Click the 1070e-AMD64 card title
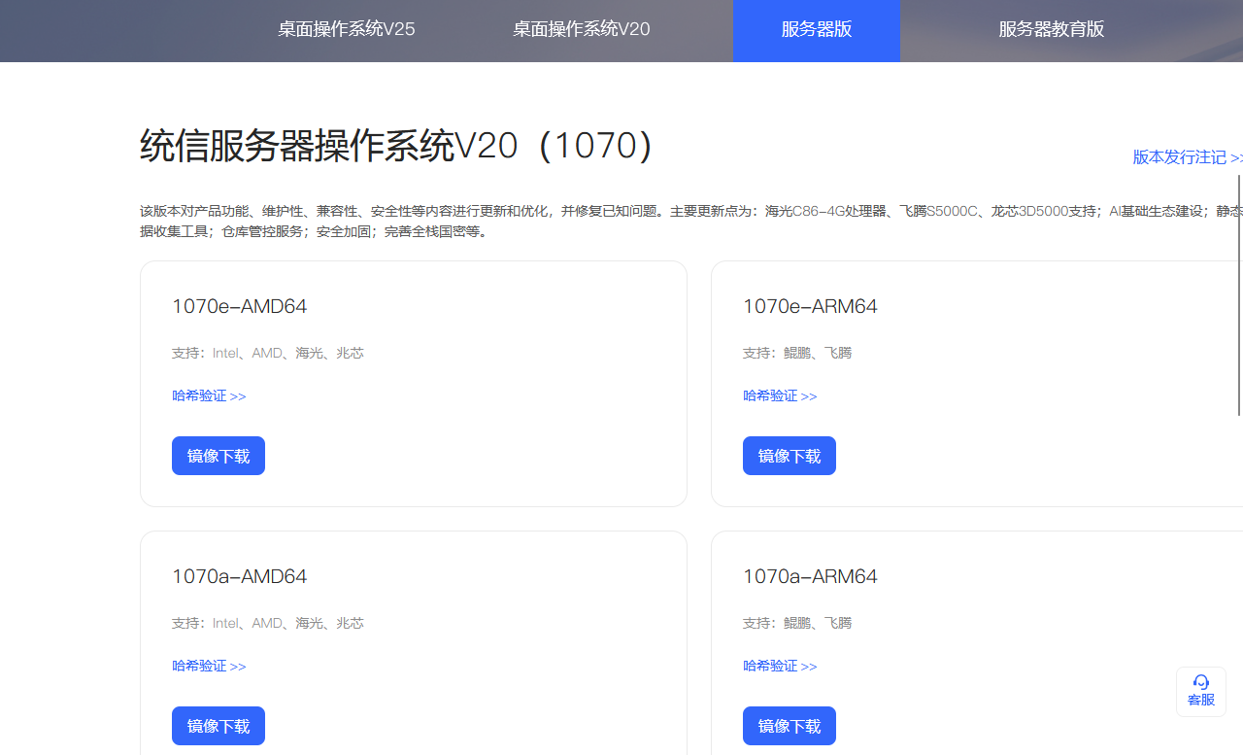This screenshot has width=1243, height=755. pyautogui.click(x=240, y=306)
